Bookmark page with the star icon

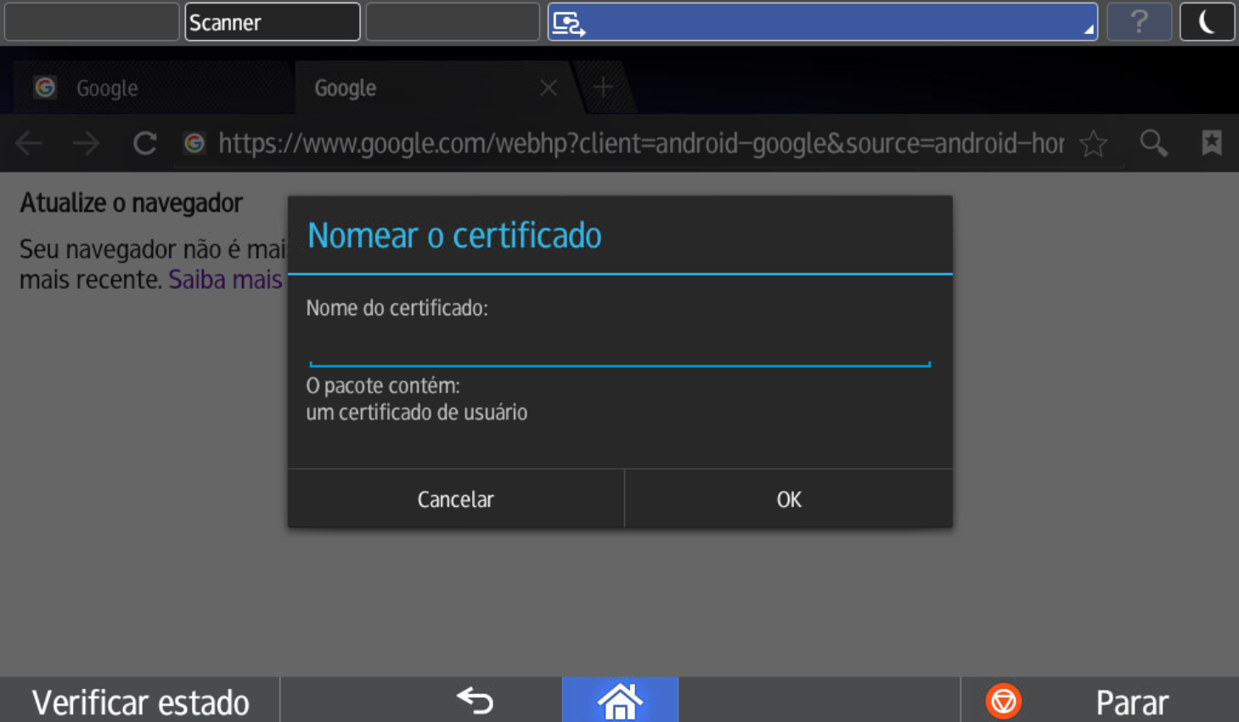click(1093, 144)
